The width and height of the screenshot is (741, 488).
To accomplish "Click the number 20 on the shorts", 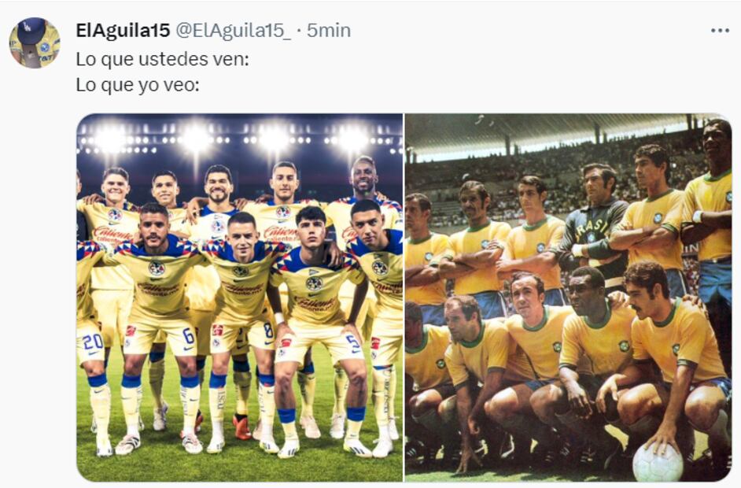I will click(x=93, y=342).
